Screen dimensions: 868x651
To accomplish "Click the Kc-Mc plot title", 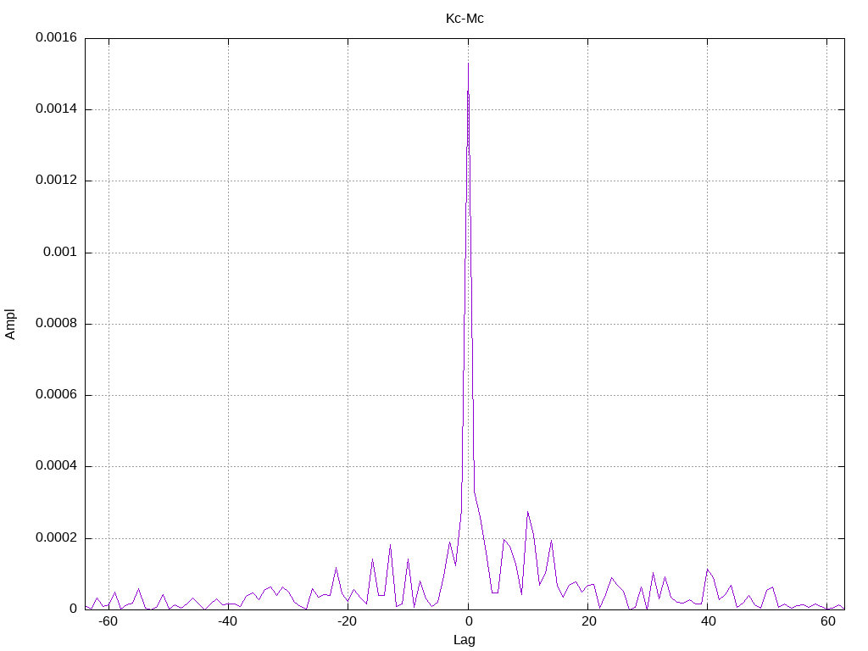I will (465, 19).
